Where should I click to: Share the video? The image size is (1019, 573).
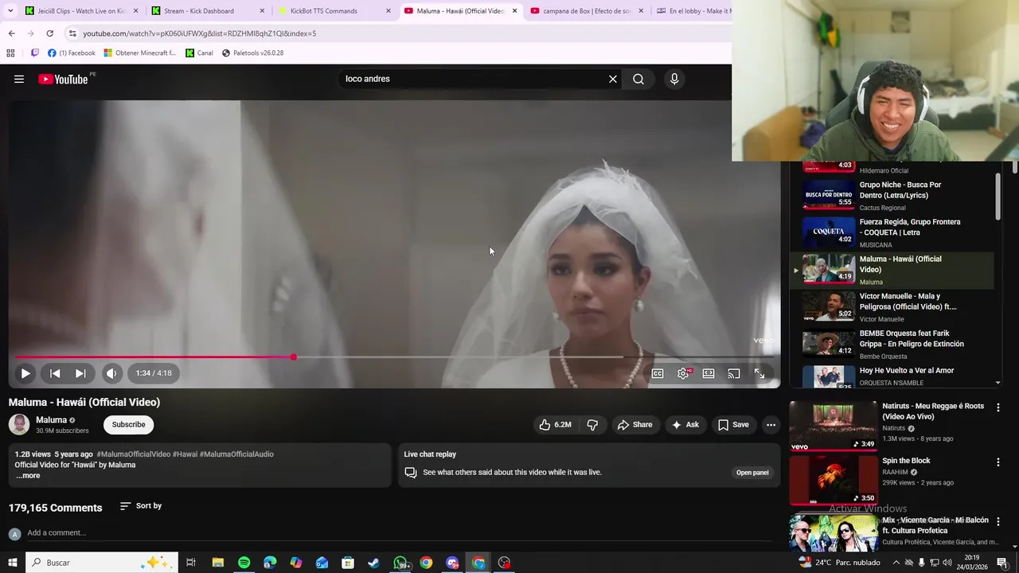point(634,425)
